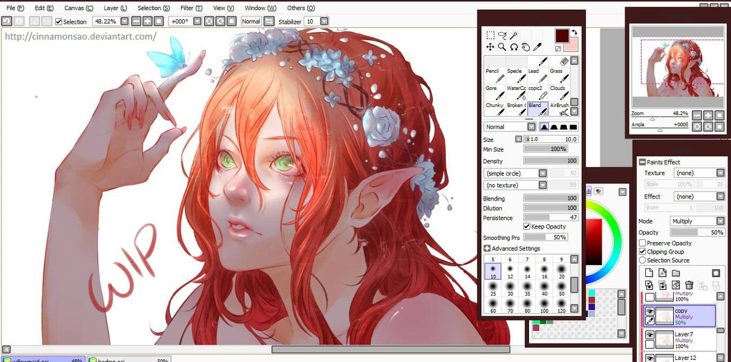Select the Move tool
The image size is (731, 362).
[490, 46]
